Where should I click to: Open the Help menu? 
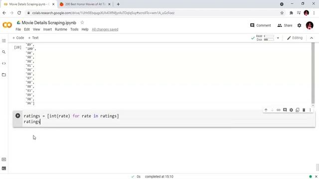coord(85,29)
